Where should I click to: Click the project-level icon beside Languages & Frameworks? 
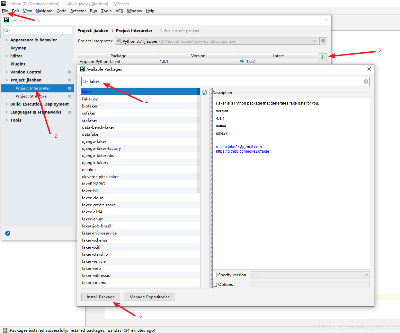click(69, 112)
